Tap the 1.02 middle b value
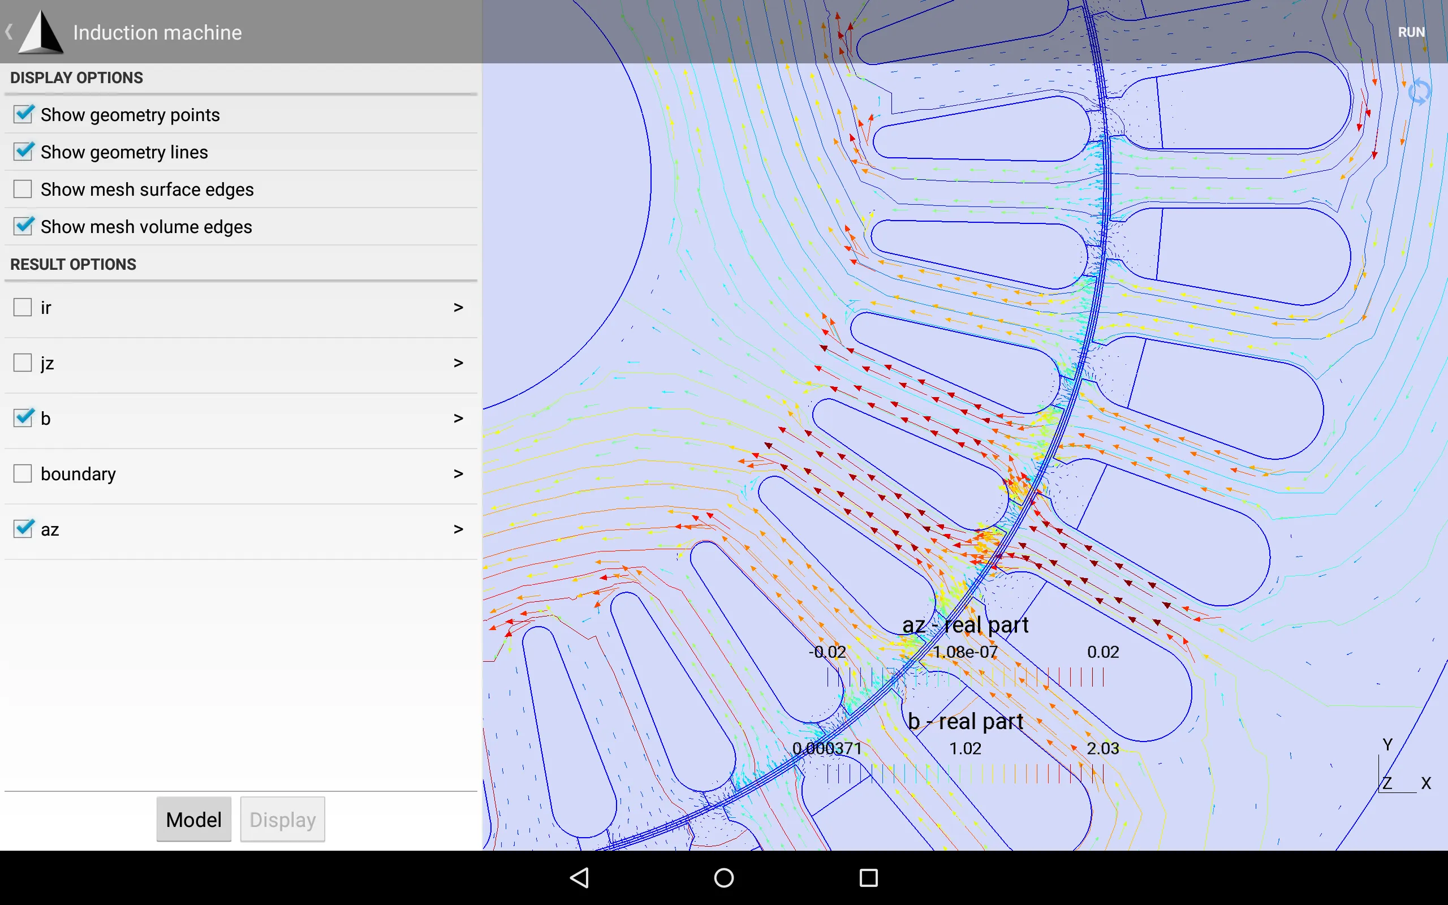Image resolution: width=1448 pixels, height=905 pixels. (965, 748)
